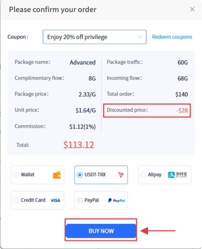Viewport: 202px width, 249px height.
Task: Click the BUY NOW button
Action: [101, 231]
